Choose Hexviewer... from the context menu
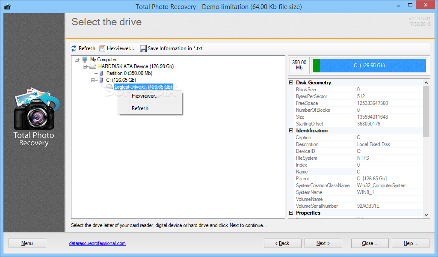 [x=150, y=96]
